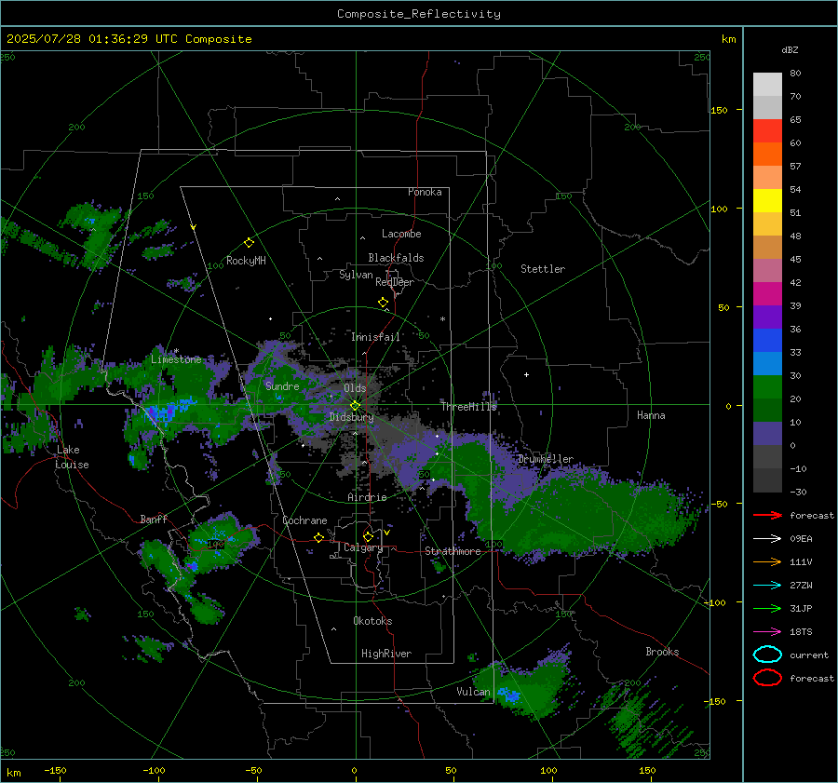
Task: Click the Banff city label
Action: point(154,519)
